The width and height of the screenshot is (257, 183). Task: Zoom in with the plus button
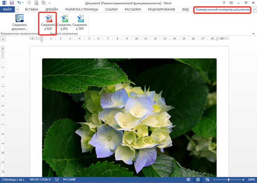point(243,180)
